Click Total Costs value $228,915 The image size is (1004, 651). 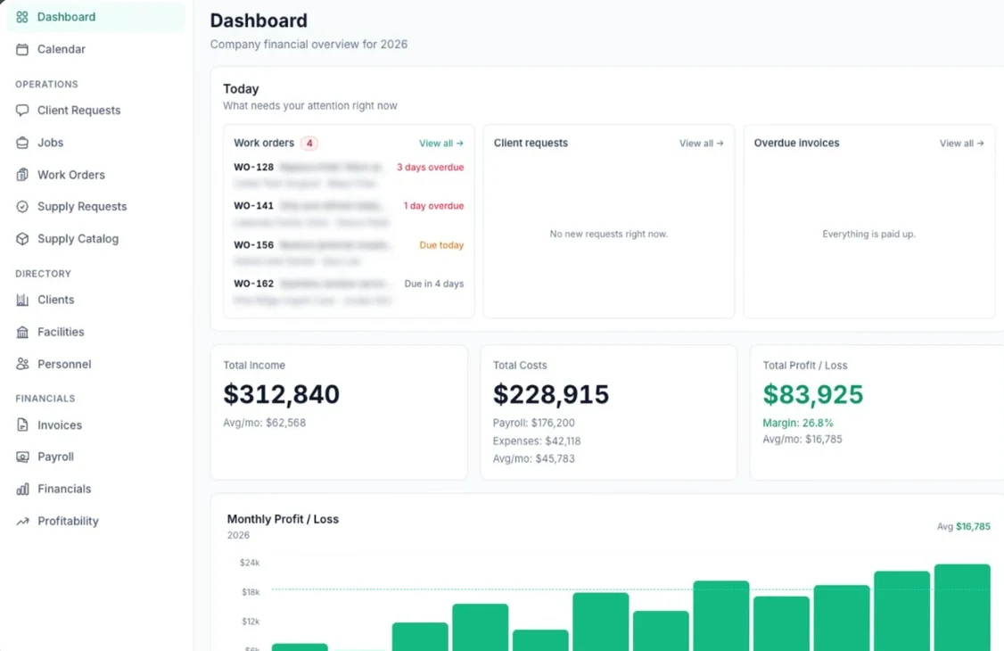[551, 394]
